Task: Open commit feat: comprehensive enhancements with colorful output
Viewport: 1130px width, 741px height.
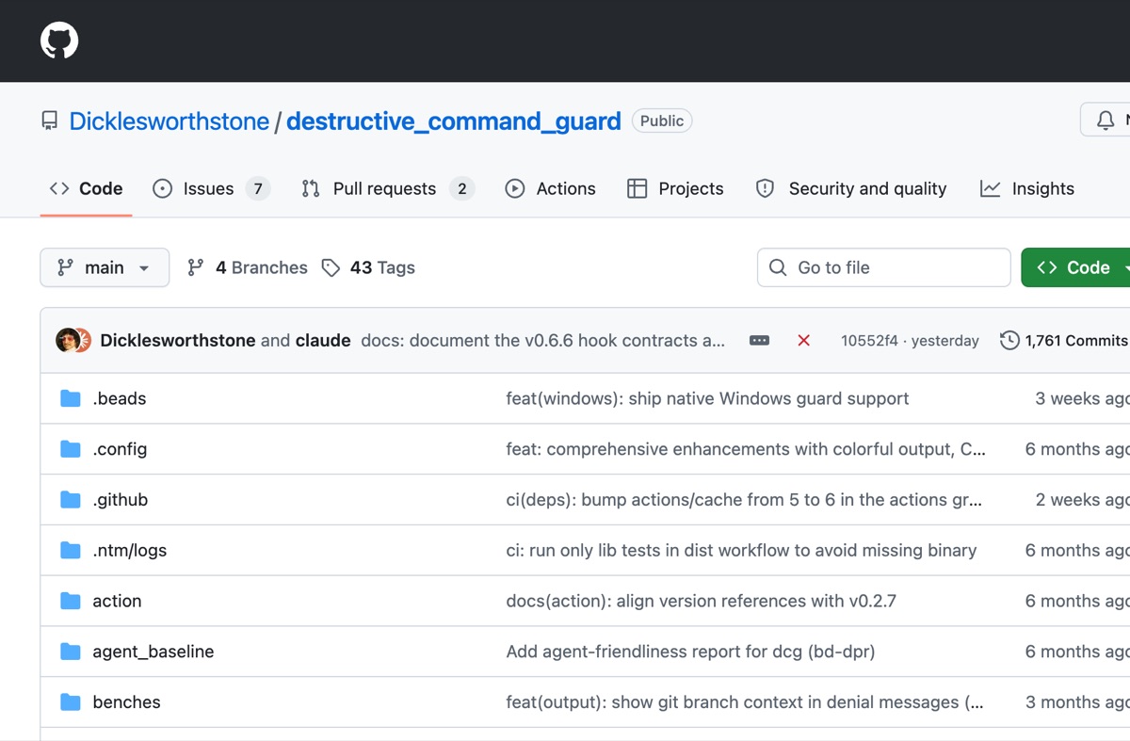Action: tap(746, 449)
